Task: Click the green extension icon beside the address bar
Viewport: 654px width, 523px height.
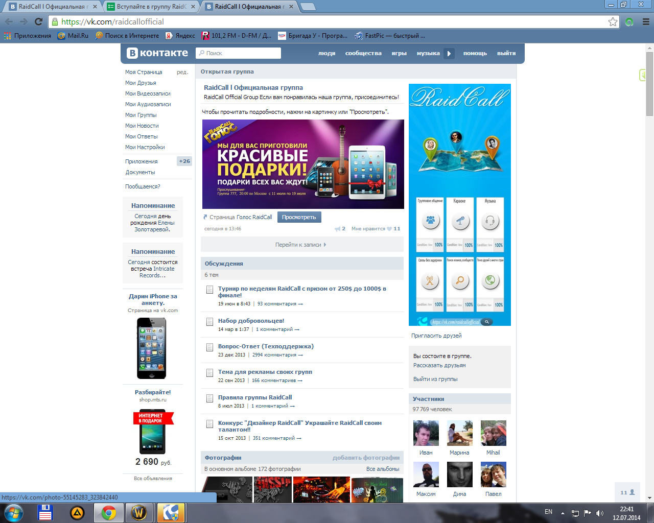Action: [x=629, y=21]
